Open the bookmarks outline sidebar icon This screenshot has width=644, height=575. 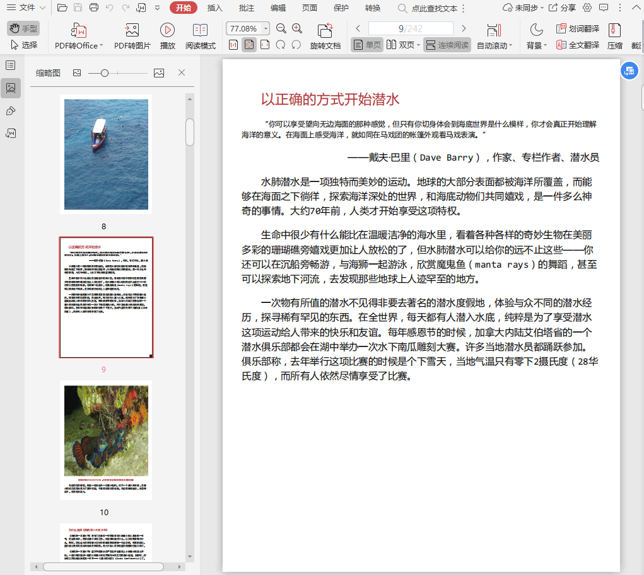point(11,65)
